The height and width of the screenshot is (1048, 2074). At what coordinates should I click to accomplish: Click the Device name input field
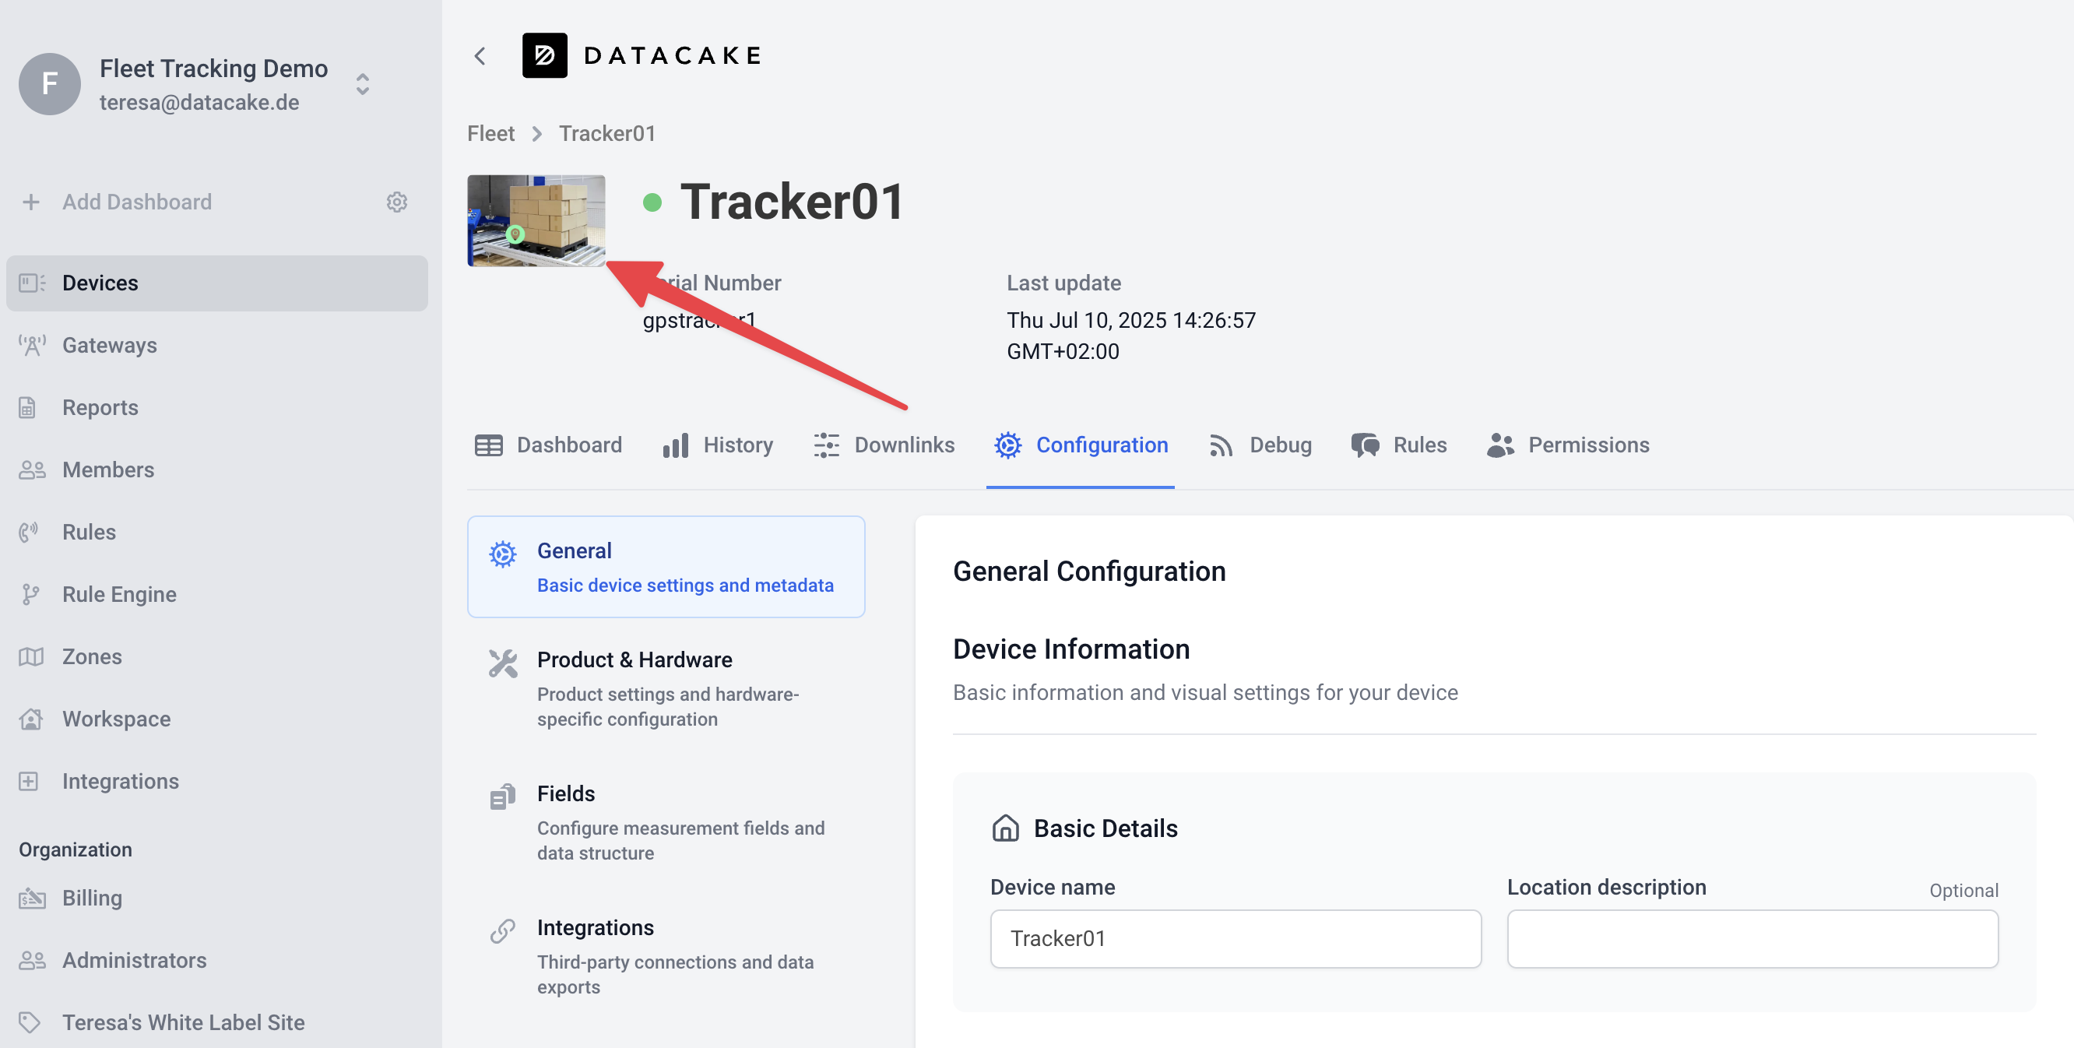[1235, 938]
